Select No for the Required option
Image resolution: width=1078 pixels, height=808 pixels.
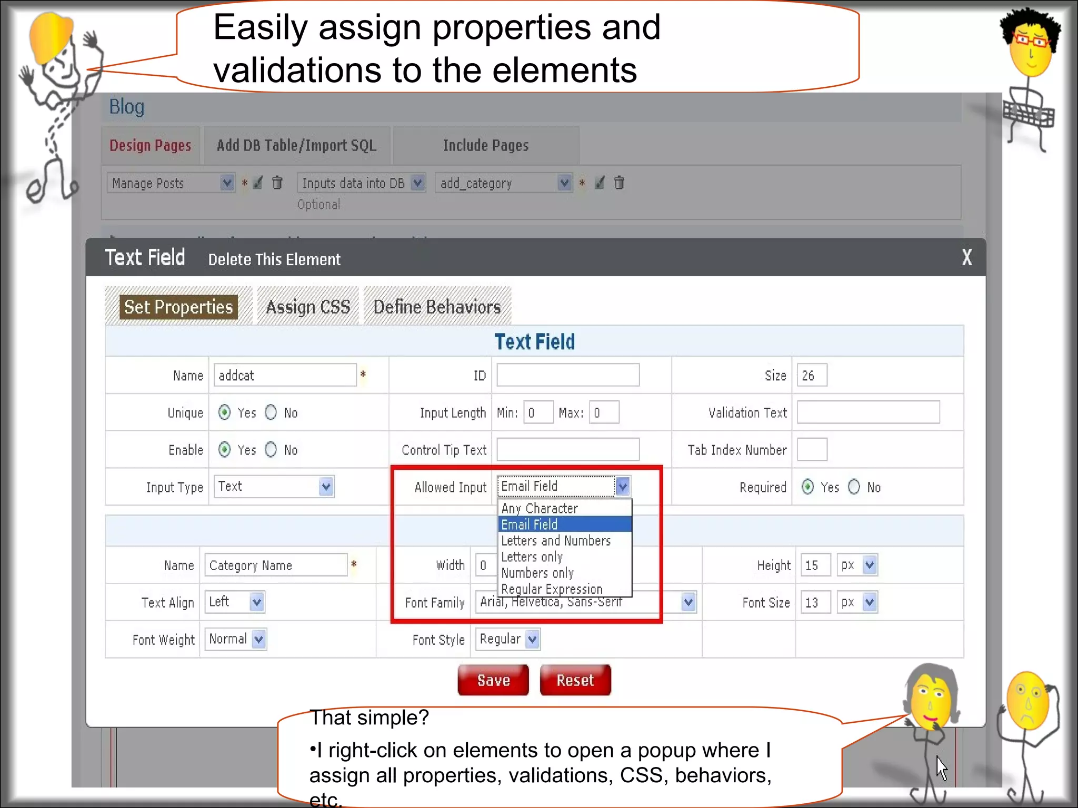tap(854, 487)
